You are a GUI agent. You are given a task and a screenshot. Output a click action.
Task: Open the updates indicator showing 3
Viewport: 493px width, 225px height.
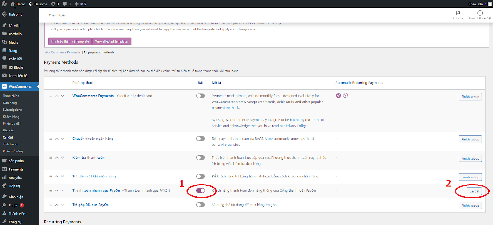[x=55, y=4]
